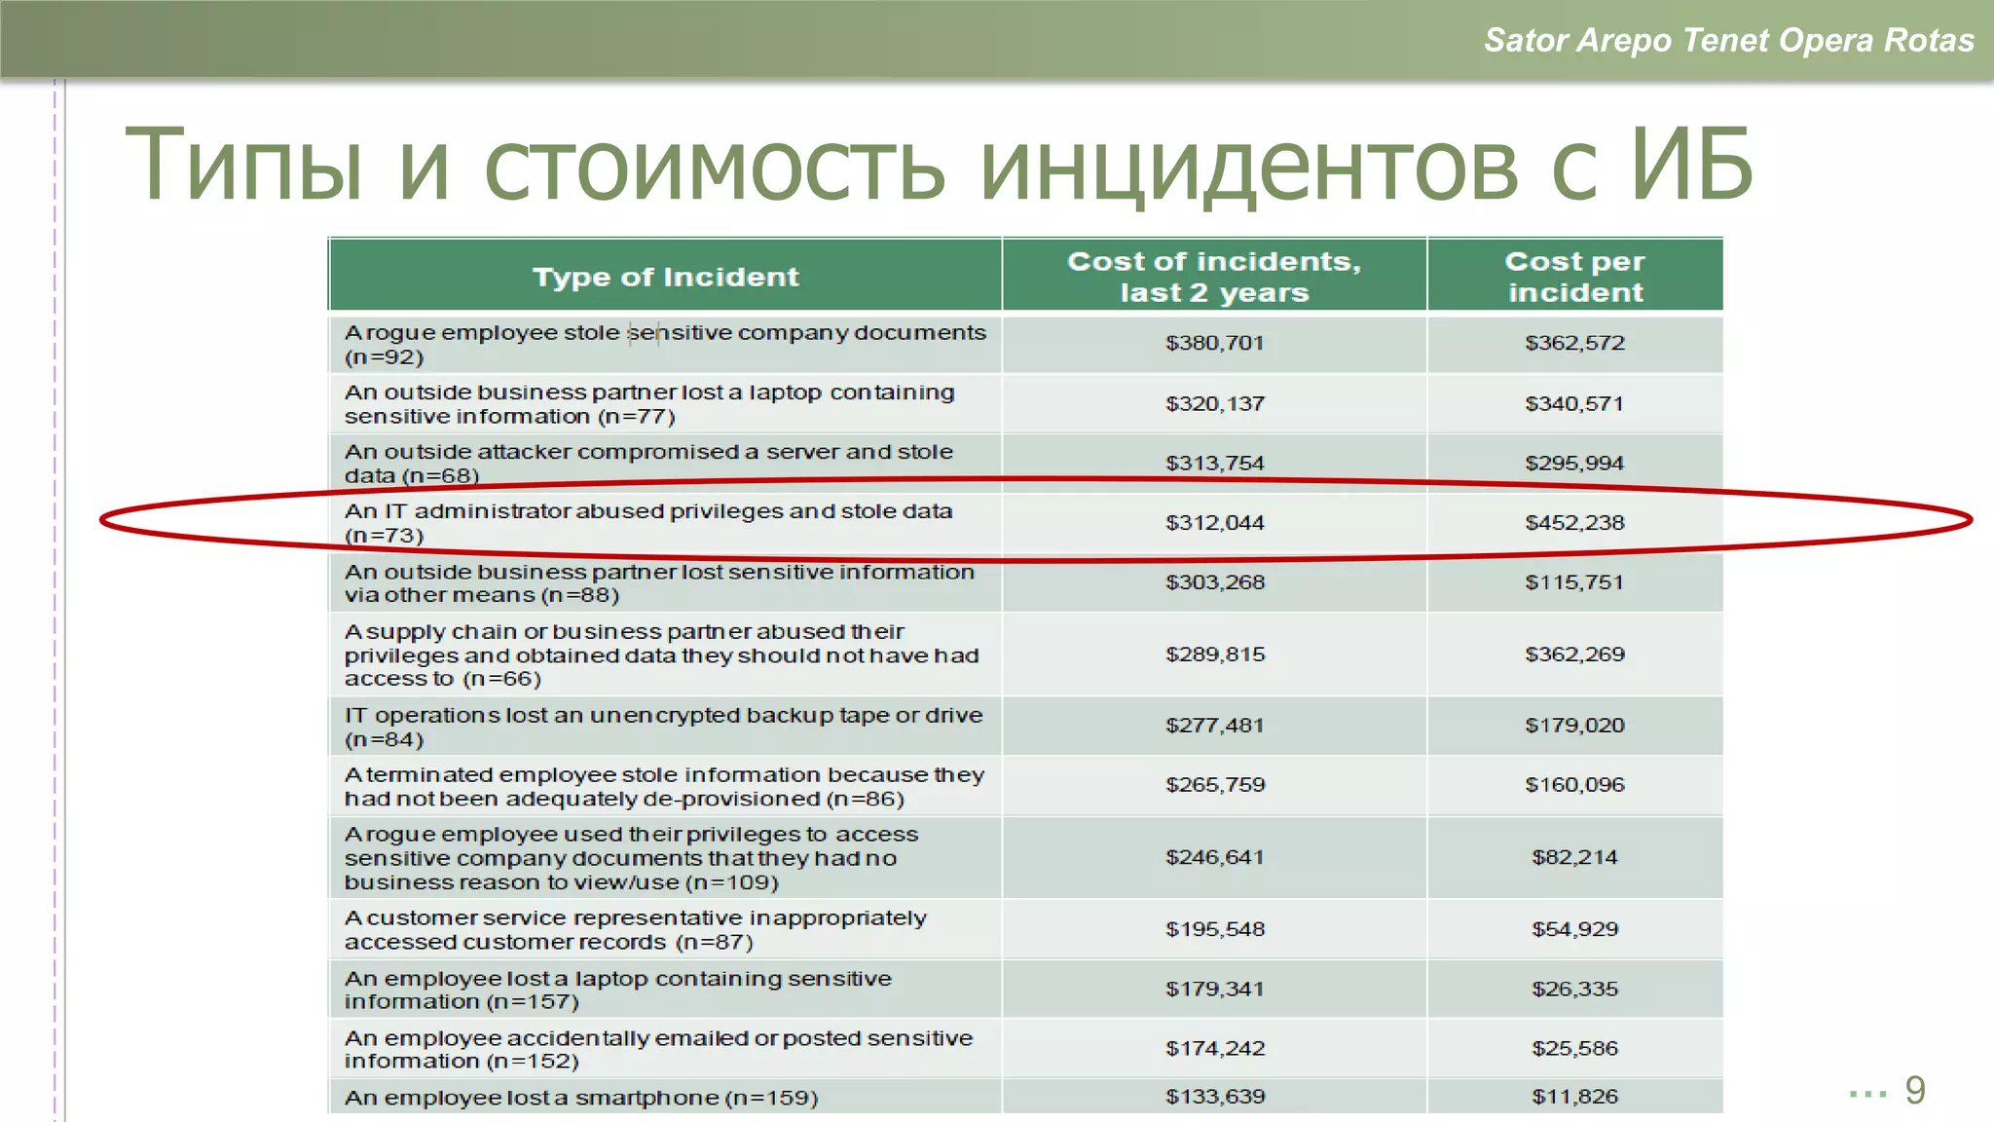The image size is (1994, 1122).
Task: Click the 'Sator Arepo Tenet Opera Rotas' header text
Action: click(1729, 40)
